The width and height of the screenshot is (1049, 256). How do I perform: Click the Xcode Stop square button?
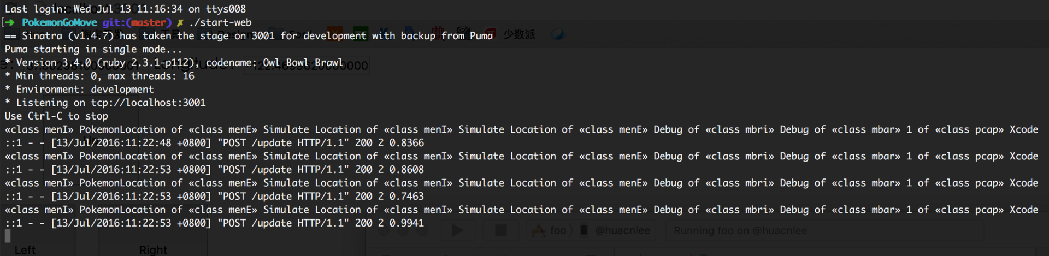[x=500, y=230]
